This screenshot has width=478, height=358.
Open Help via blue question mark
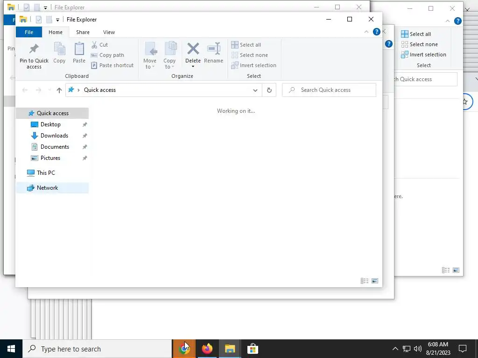coord(377,32)
